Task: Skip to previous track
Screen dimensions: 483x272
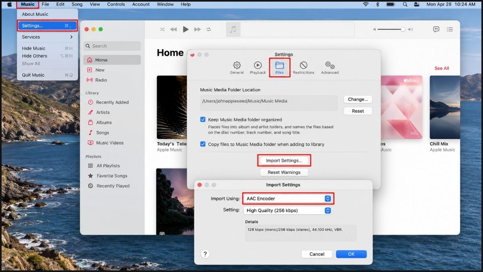Action: click(x=173, y=29)
